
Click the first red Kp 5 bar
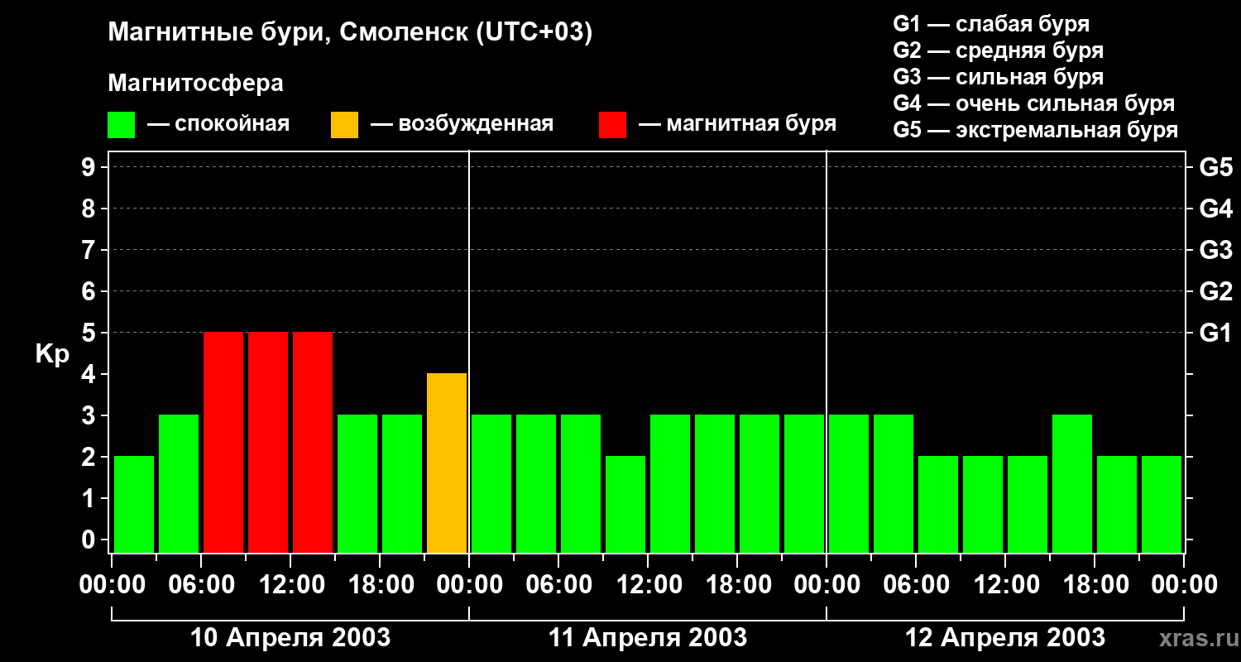(223, 442)
